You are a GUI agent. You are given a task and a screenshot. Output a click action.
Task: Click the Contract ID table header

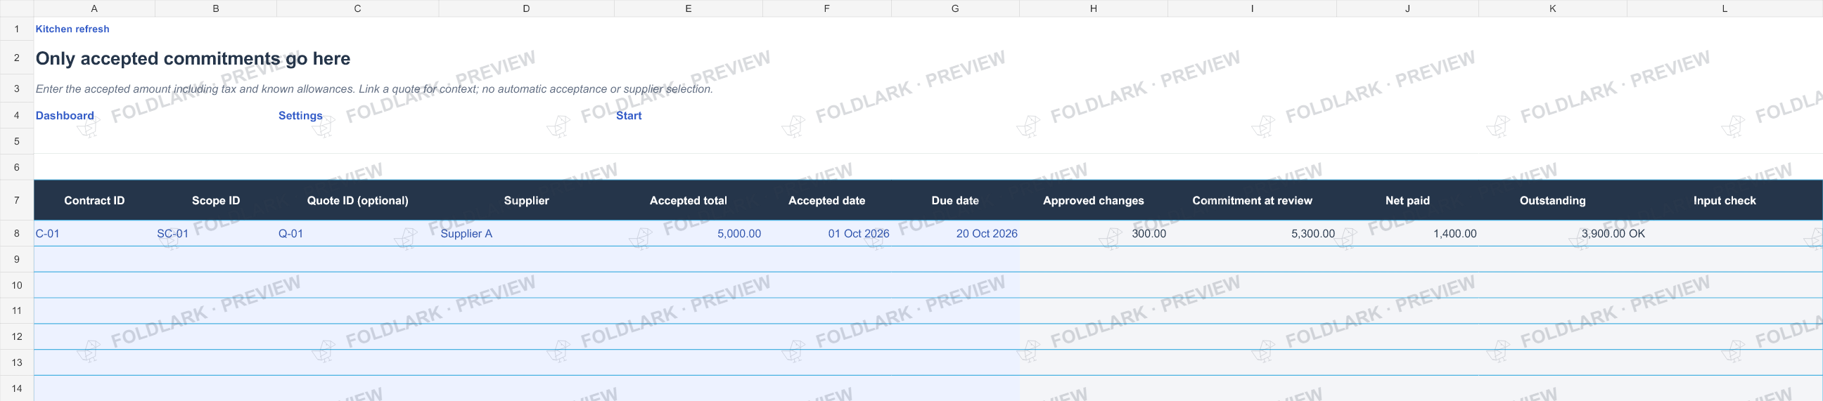click(x=94, y=200)
